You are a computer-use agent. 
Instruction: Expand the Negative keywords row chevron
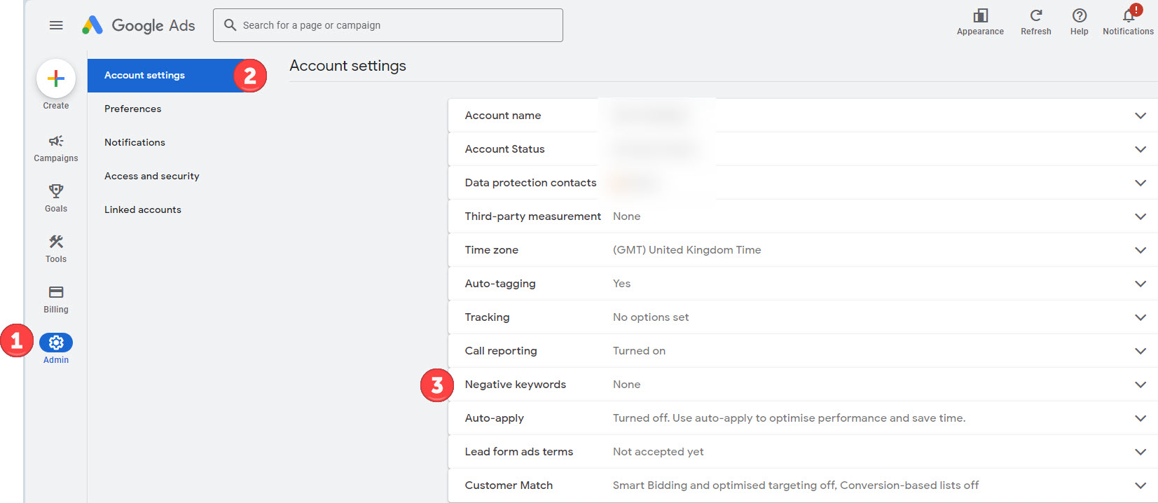click(1140, 385)
